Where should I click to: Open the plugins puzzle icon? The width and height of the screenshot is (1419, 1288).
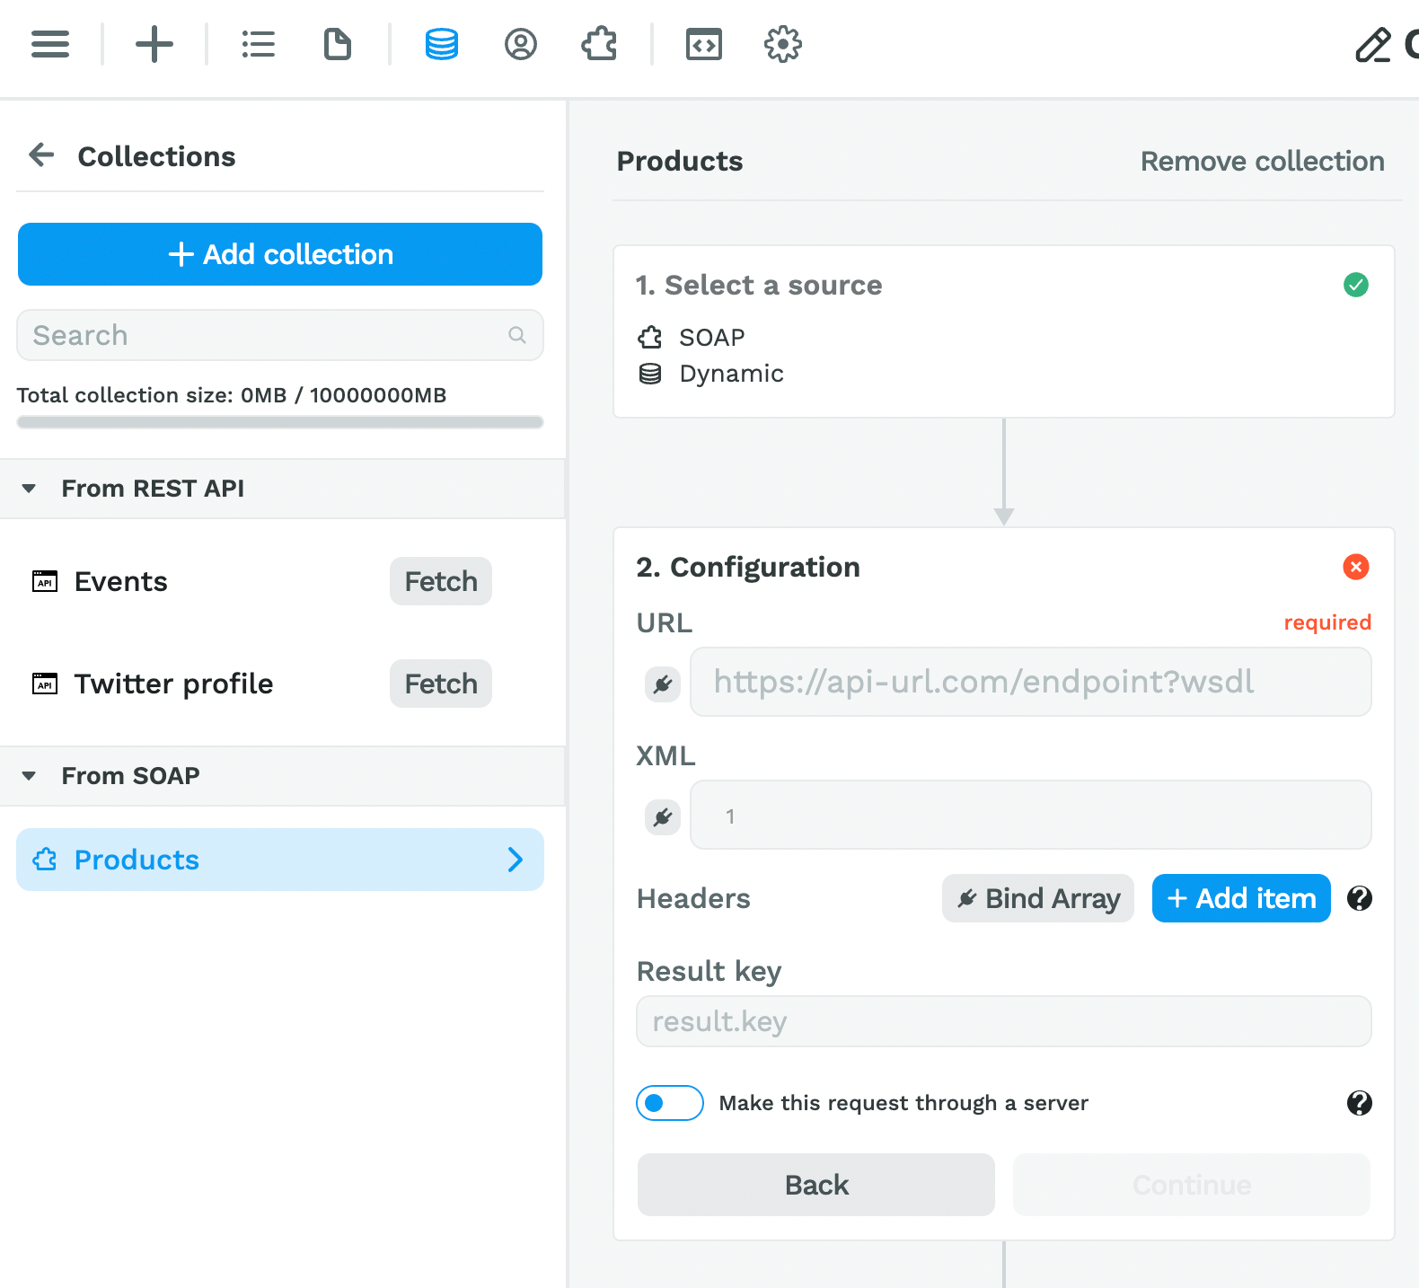click(600, 44)
